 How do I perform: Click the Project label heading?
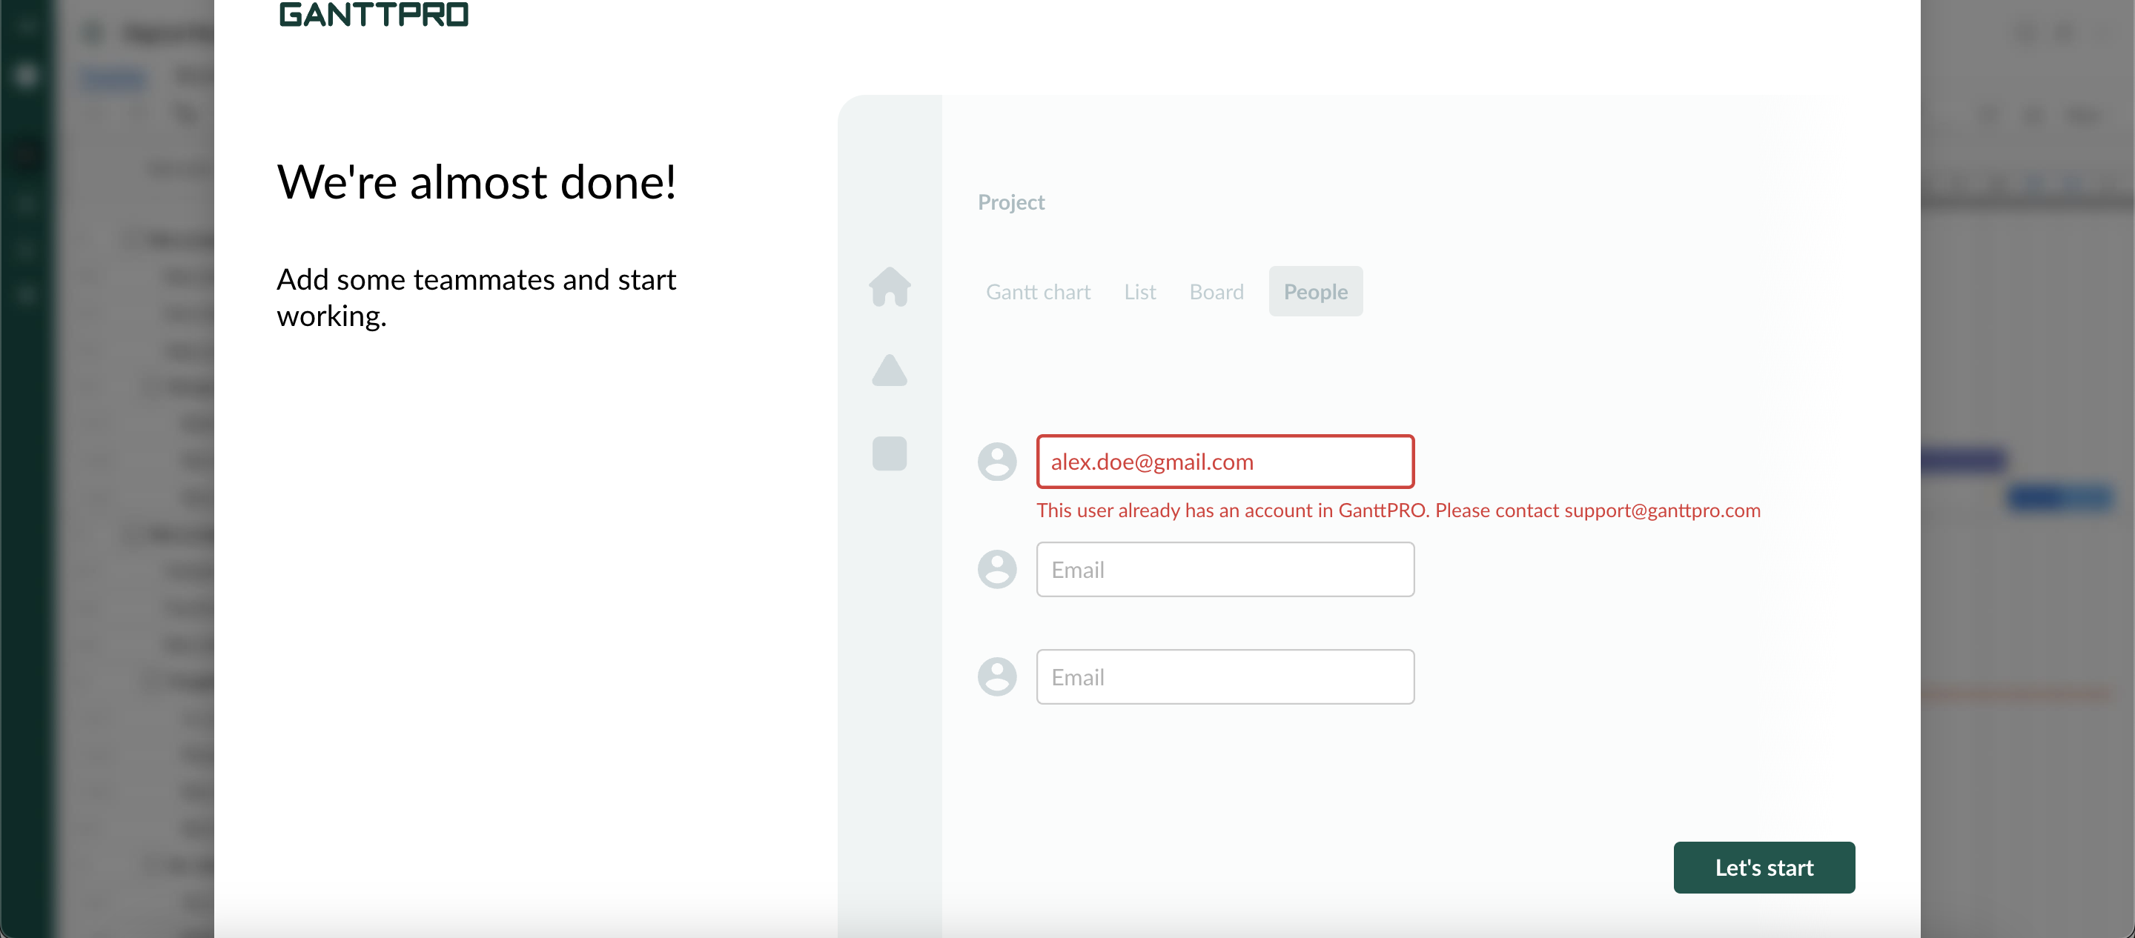click(1011, 202)
